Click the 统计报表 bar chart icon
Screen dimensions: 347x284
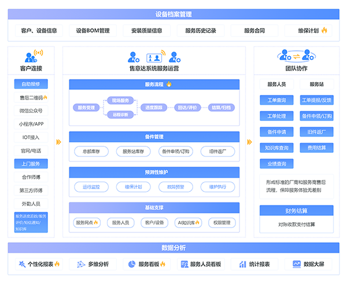point(243,264)
